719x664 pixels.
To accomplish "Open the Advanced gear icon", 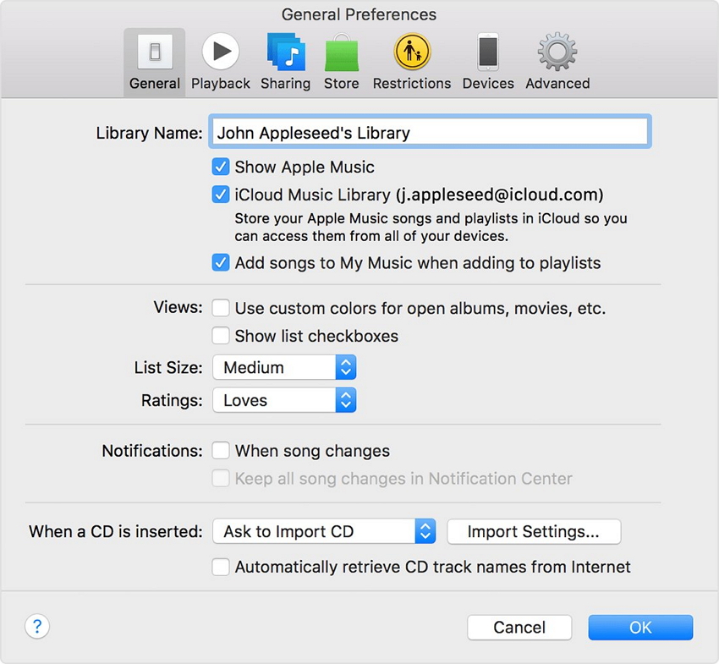I will coord(557,52).
